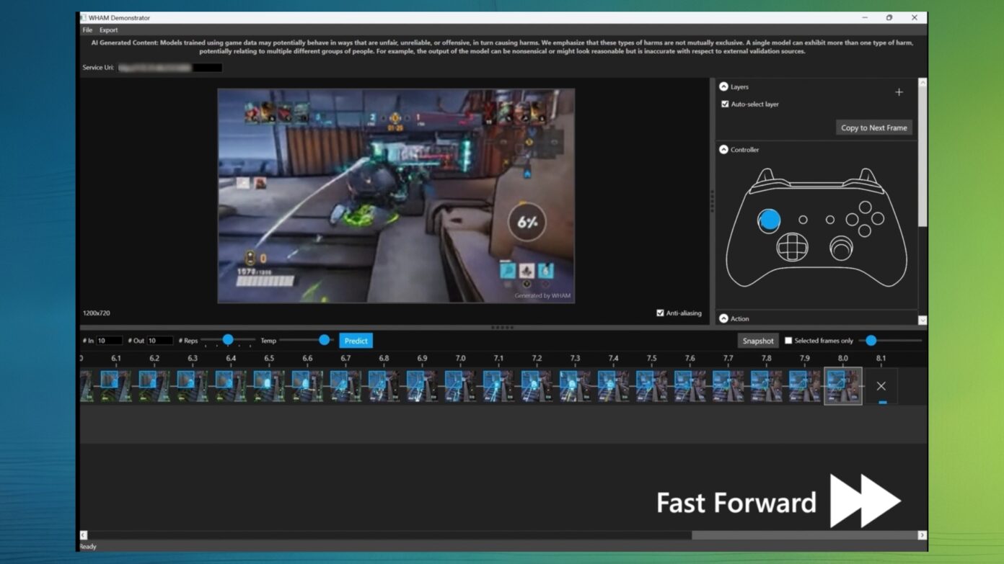1004x564 pixels.
Task: Open the File menu
Action: tap(87, 30)
